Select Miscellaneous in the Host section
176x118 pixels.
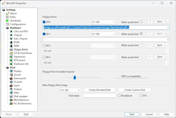tap(22, 100)
